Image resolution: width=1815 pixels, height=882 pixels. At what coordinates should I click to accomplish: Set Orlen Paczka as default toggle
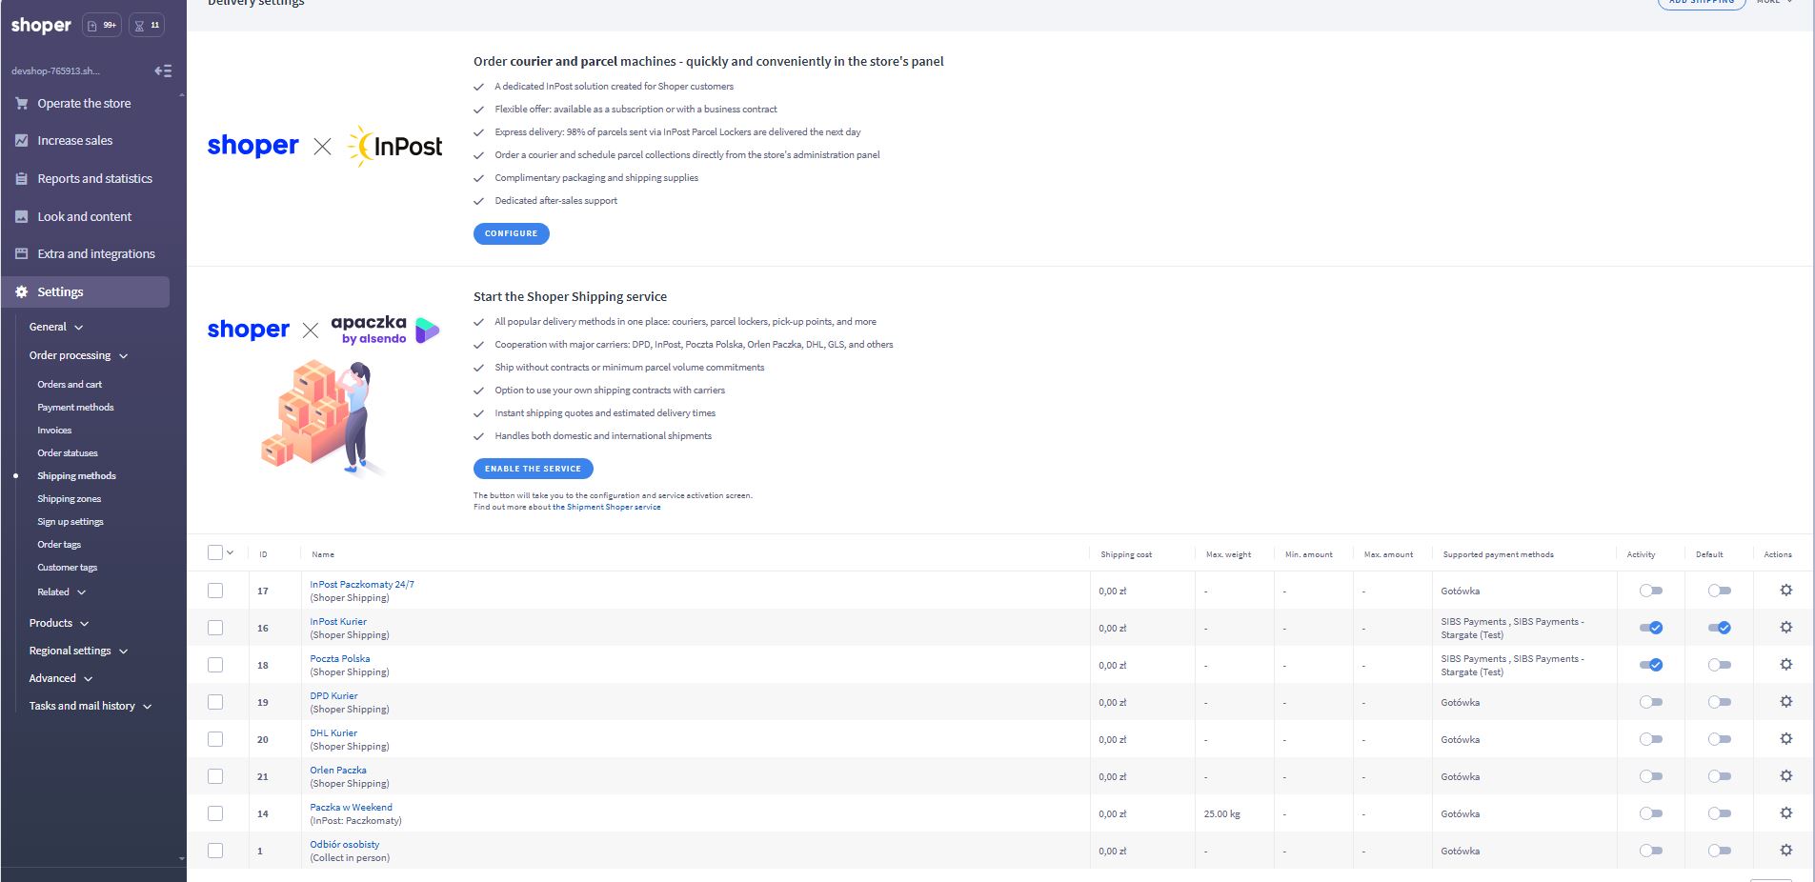pyautogui.click(x=1719, y=776)
